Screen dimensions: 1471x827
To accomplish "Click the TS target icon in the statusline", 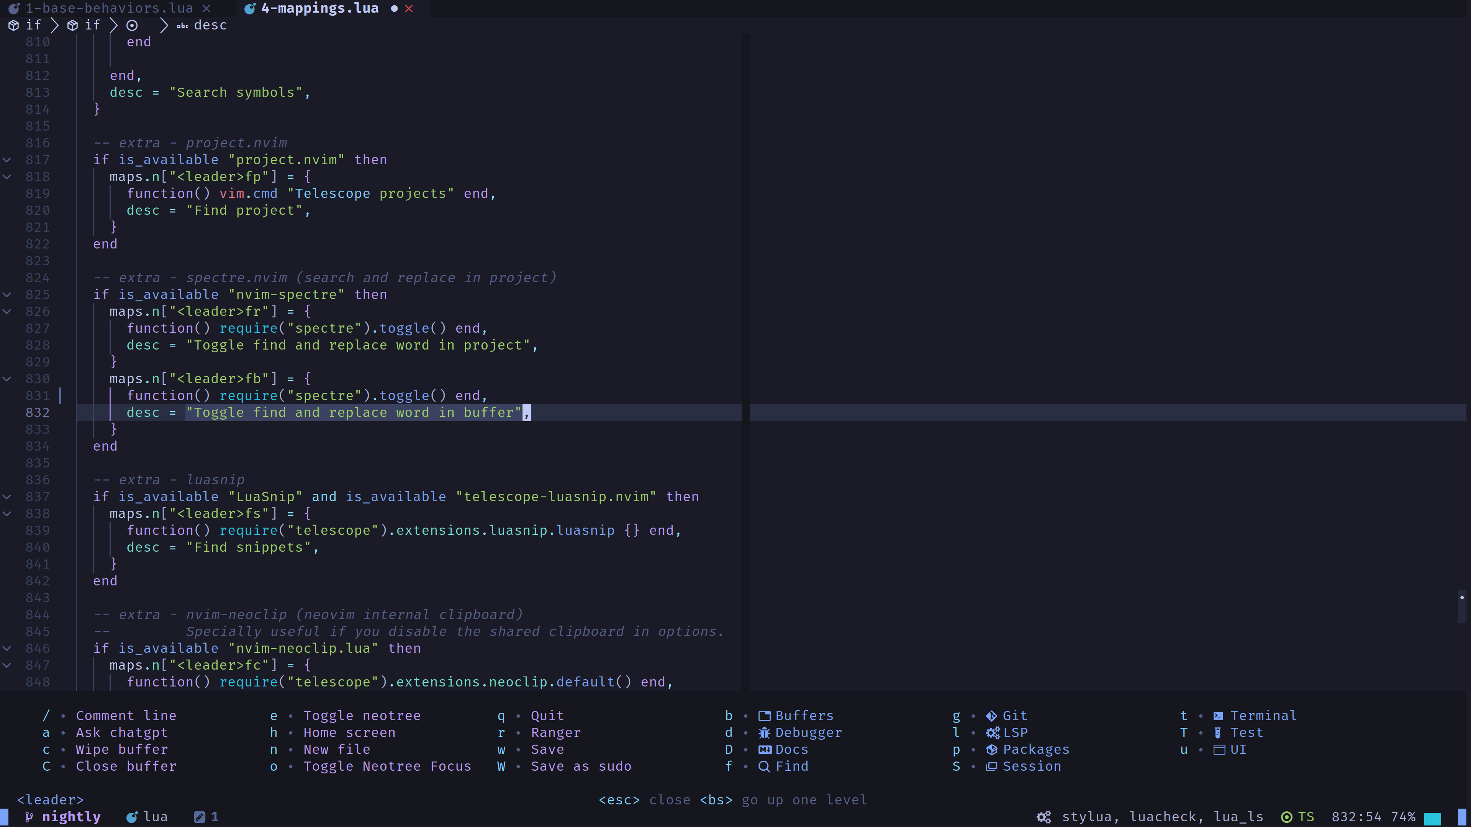I will [1286, 816].
